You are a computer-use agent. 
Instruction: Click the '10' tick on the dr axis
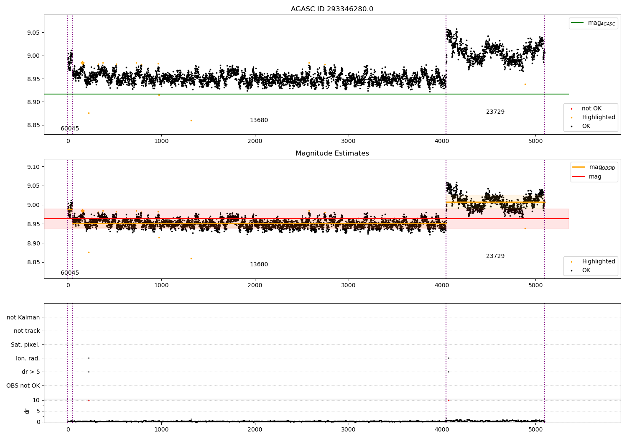click(x=36, y=401)
